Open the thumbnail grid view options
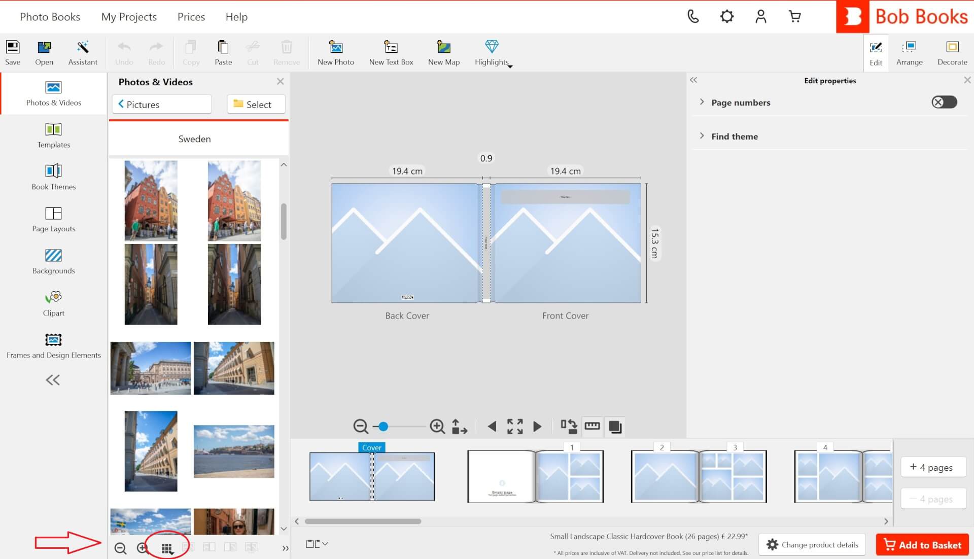This screenshot has width=974, height=559. tap(167, 548)
